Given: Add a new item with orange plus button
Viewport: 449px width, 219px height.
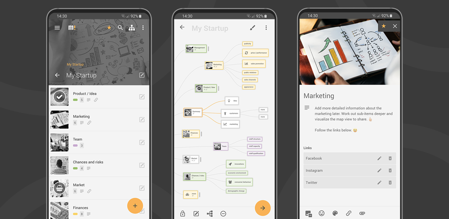Looking at the screenshot, I should click(135, 205).
